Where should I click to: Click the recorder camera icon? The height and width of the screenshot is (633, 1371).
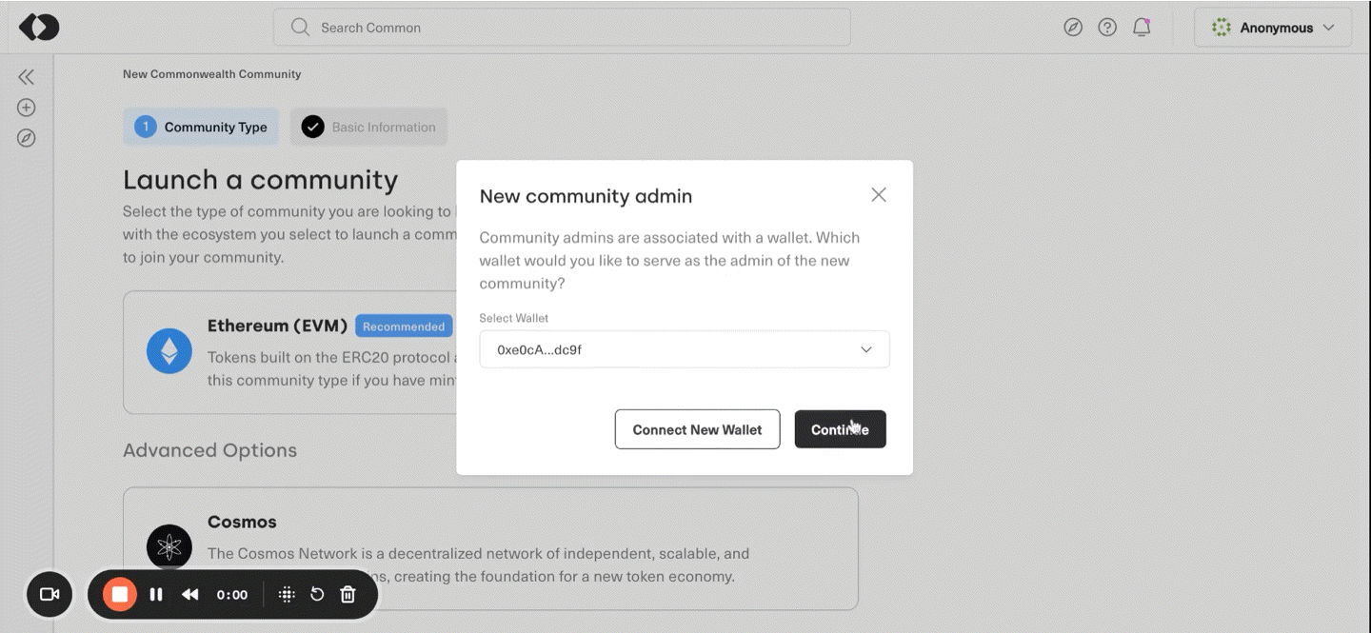(50, 595)
